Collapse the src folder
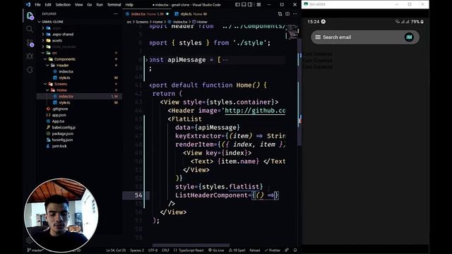The image size is (452, 254). [54, 53]
